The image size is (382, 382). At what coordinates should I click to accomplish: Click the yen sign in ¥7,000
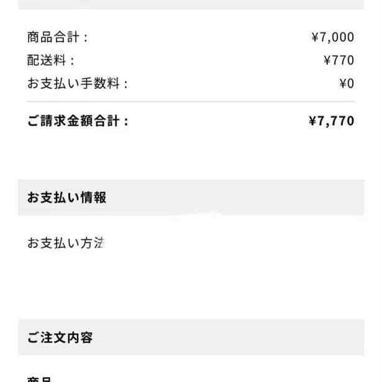coord(315,37)
